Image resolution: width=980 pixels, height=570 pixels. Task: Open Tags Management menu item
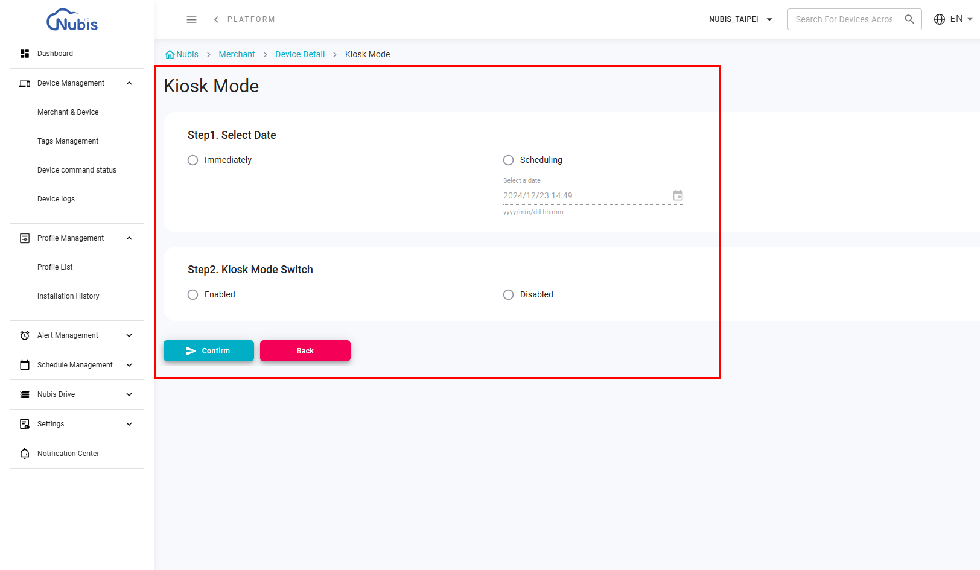[68, 141]
